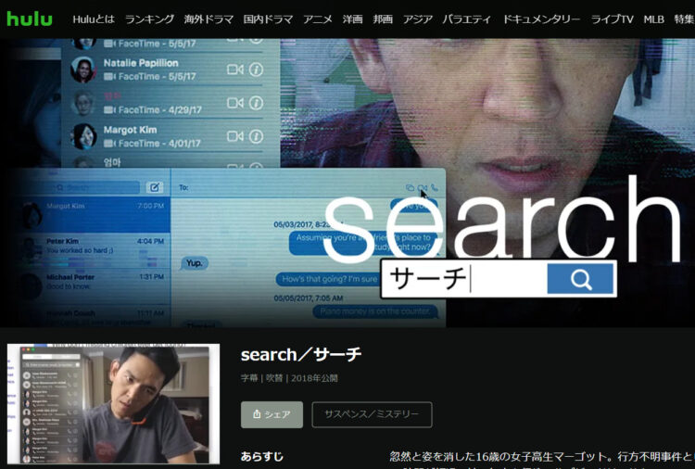Browse the ドキュメンタリー category
The width and height of the screenshot is (695, 469).
(541, 19)
